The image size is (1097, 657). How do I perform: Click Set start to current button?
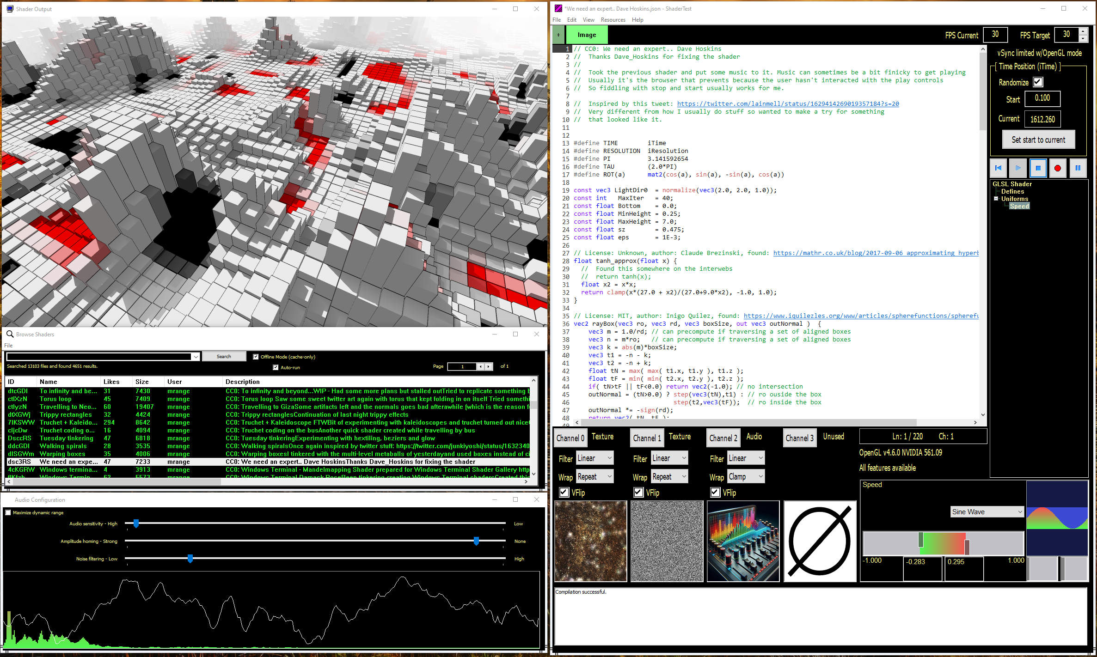point(1038,140)
